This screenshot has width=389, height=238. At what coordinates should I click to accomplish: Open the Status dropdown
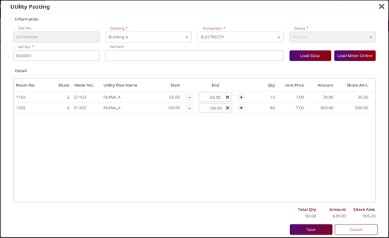[x=332, y=37]
